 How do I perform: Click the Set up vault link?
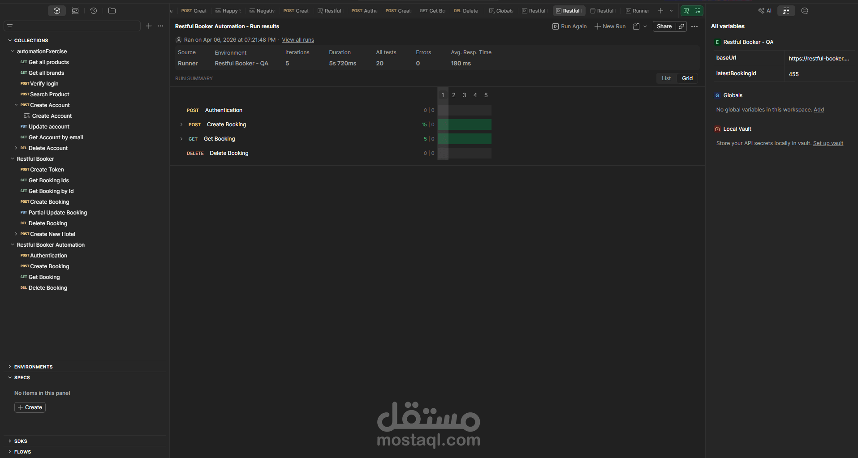828,143
